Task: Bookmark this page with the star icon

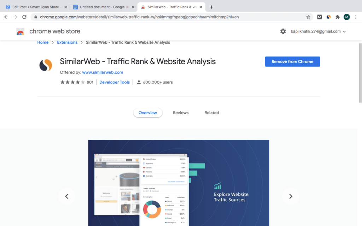Action: tap(308, 17)
